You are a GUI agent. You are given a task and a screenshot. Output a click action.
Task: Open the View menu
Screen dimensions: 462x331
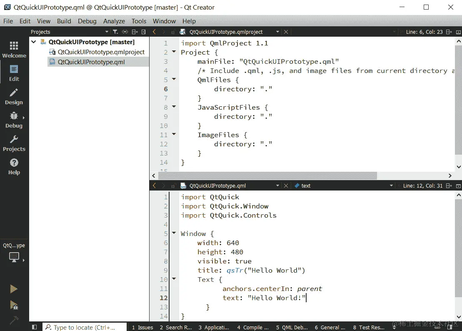pos(44,21)
